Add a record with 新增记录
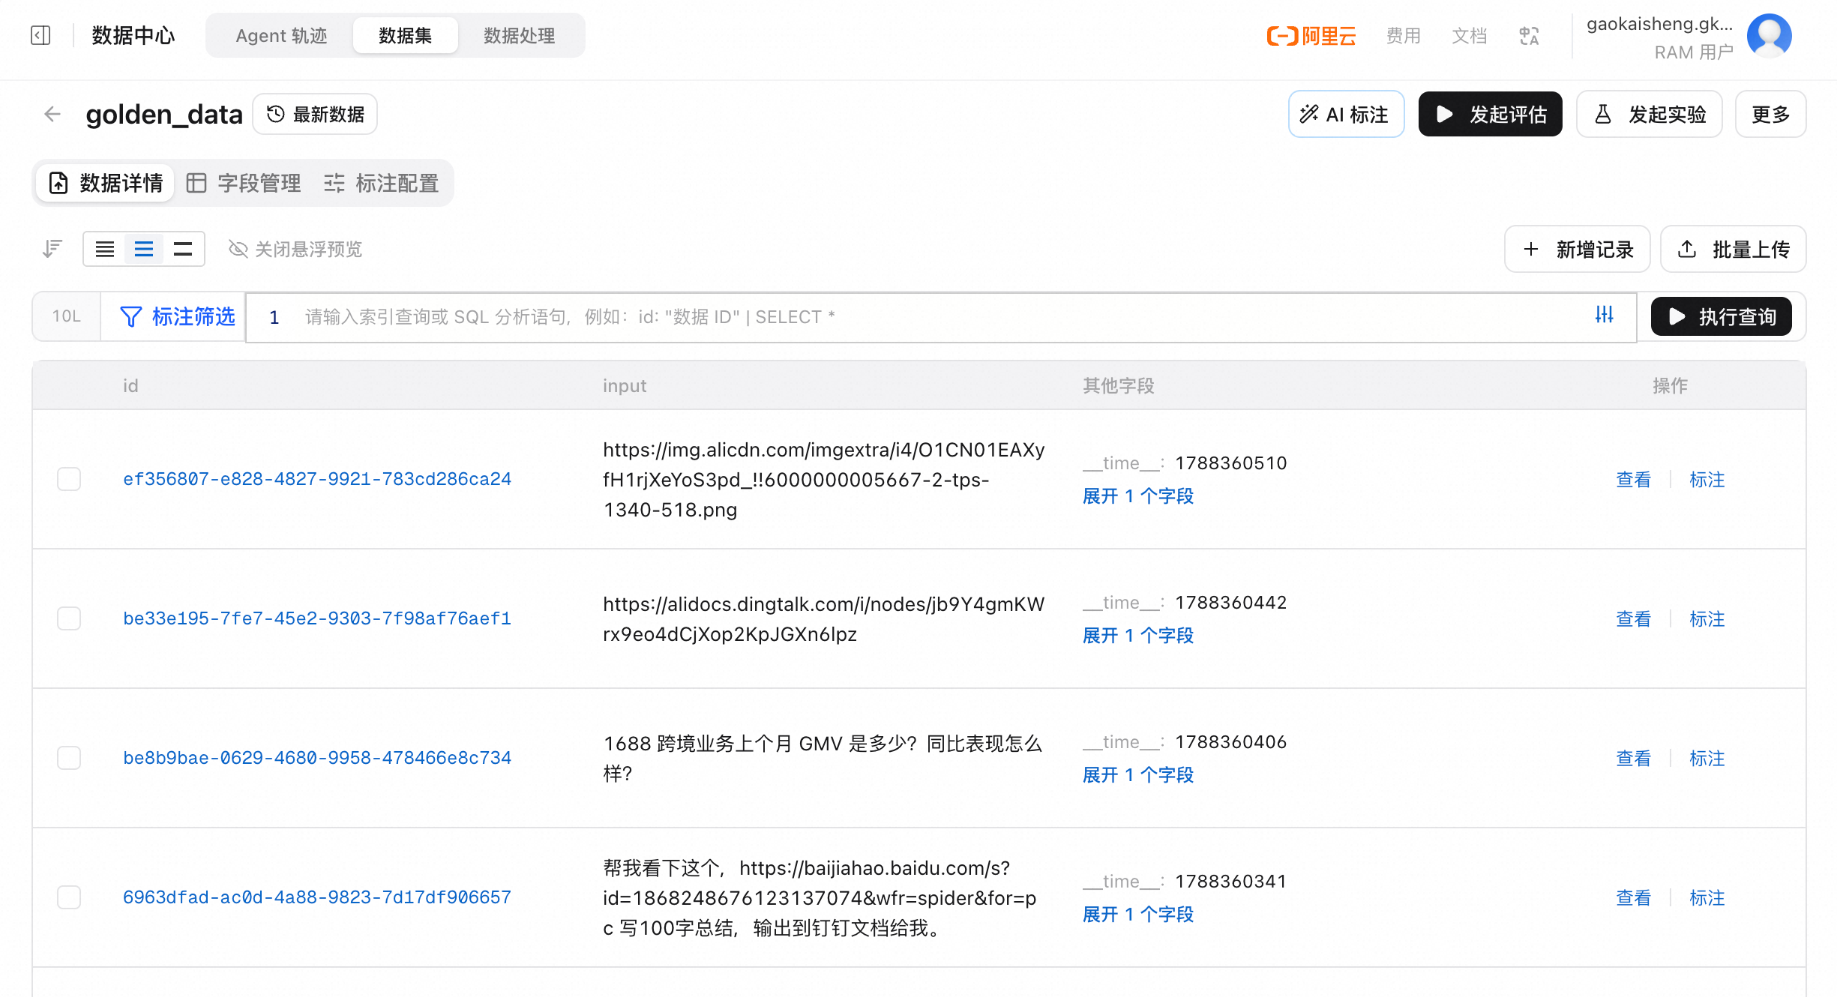Viewport: 1837px width, 997px height. click(1577, 249)
